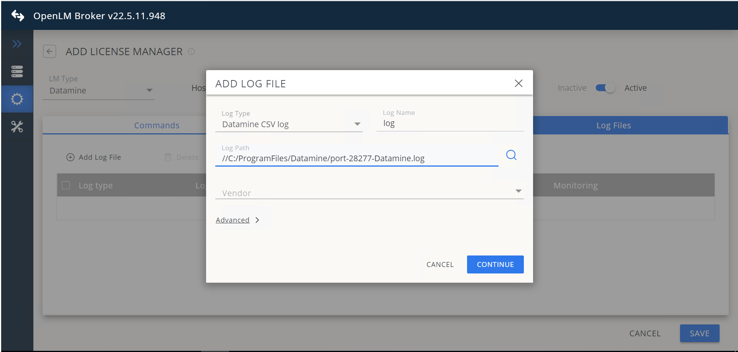
Task: Click into the Log Name field
Action: click(x=450, y=123)
